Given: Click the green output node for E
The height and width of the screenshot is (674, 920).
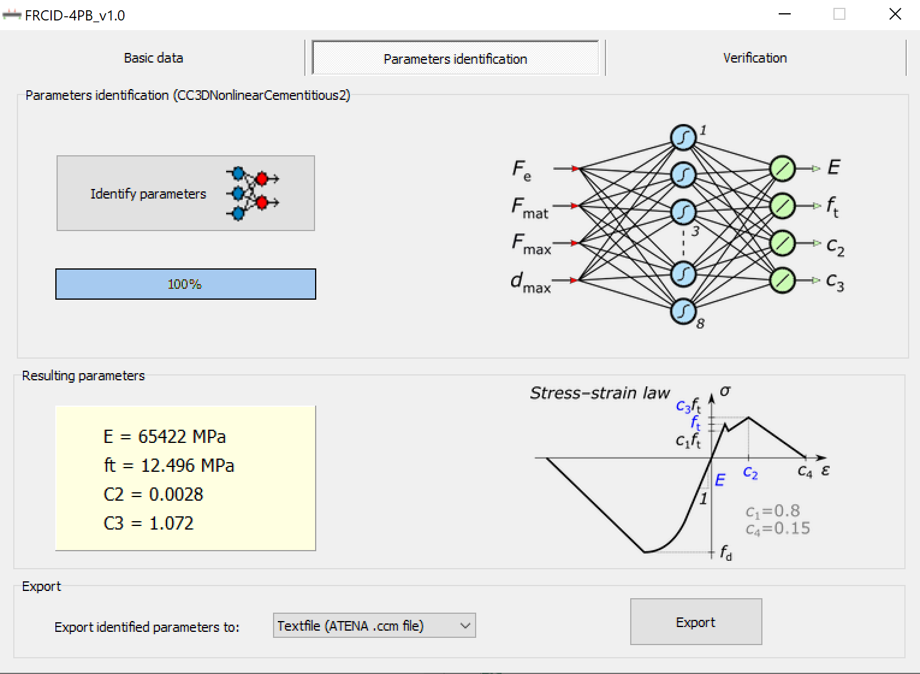Looking at the screenshot, I should click(x=782, y=168).
